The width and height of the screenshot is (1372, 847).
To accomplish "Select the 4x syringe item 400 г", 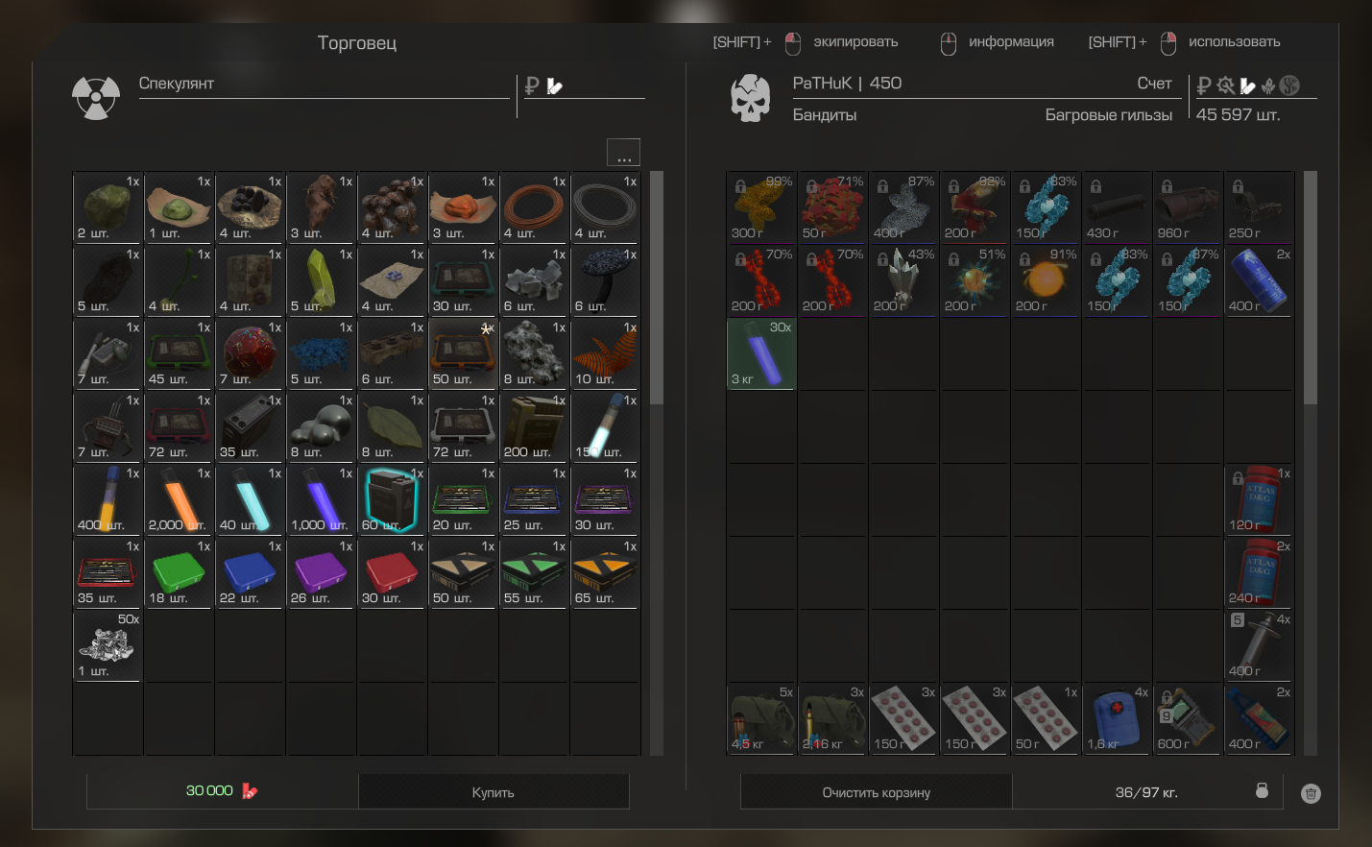I will pyautogui.click(x=1259, y=645).
